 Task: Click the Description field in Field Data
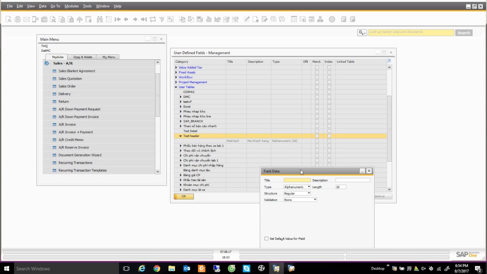(x=353, y=180)
